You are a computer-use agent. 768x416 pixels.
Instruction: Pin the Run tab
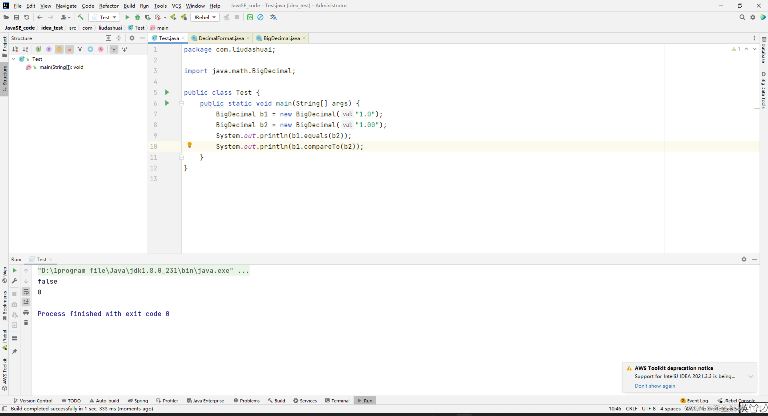15,352
